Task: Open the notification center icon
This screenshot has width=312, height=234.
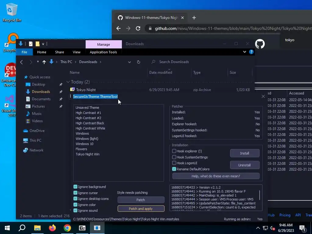Action: click(302, 228)
